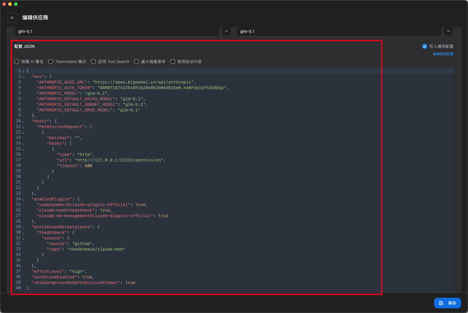Uncheck the 写入通用配置 checkbox
This screenshot has height=313, width=468.
click(425, 46)
